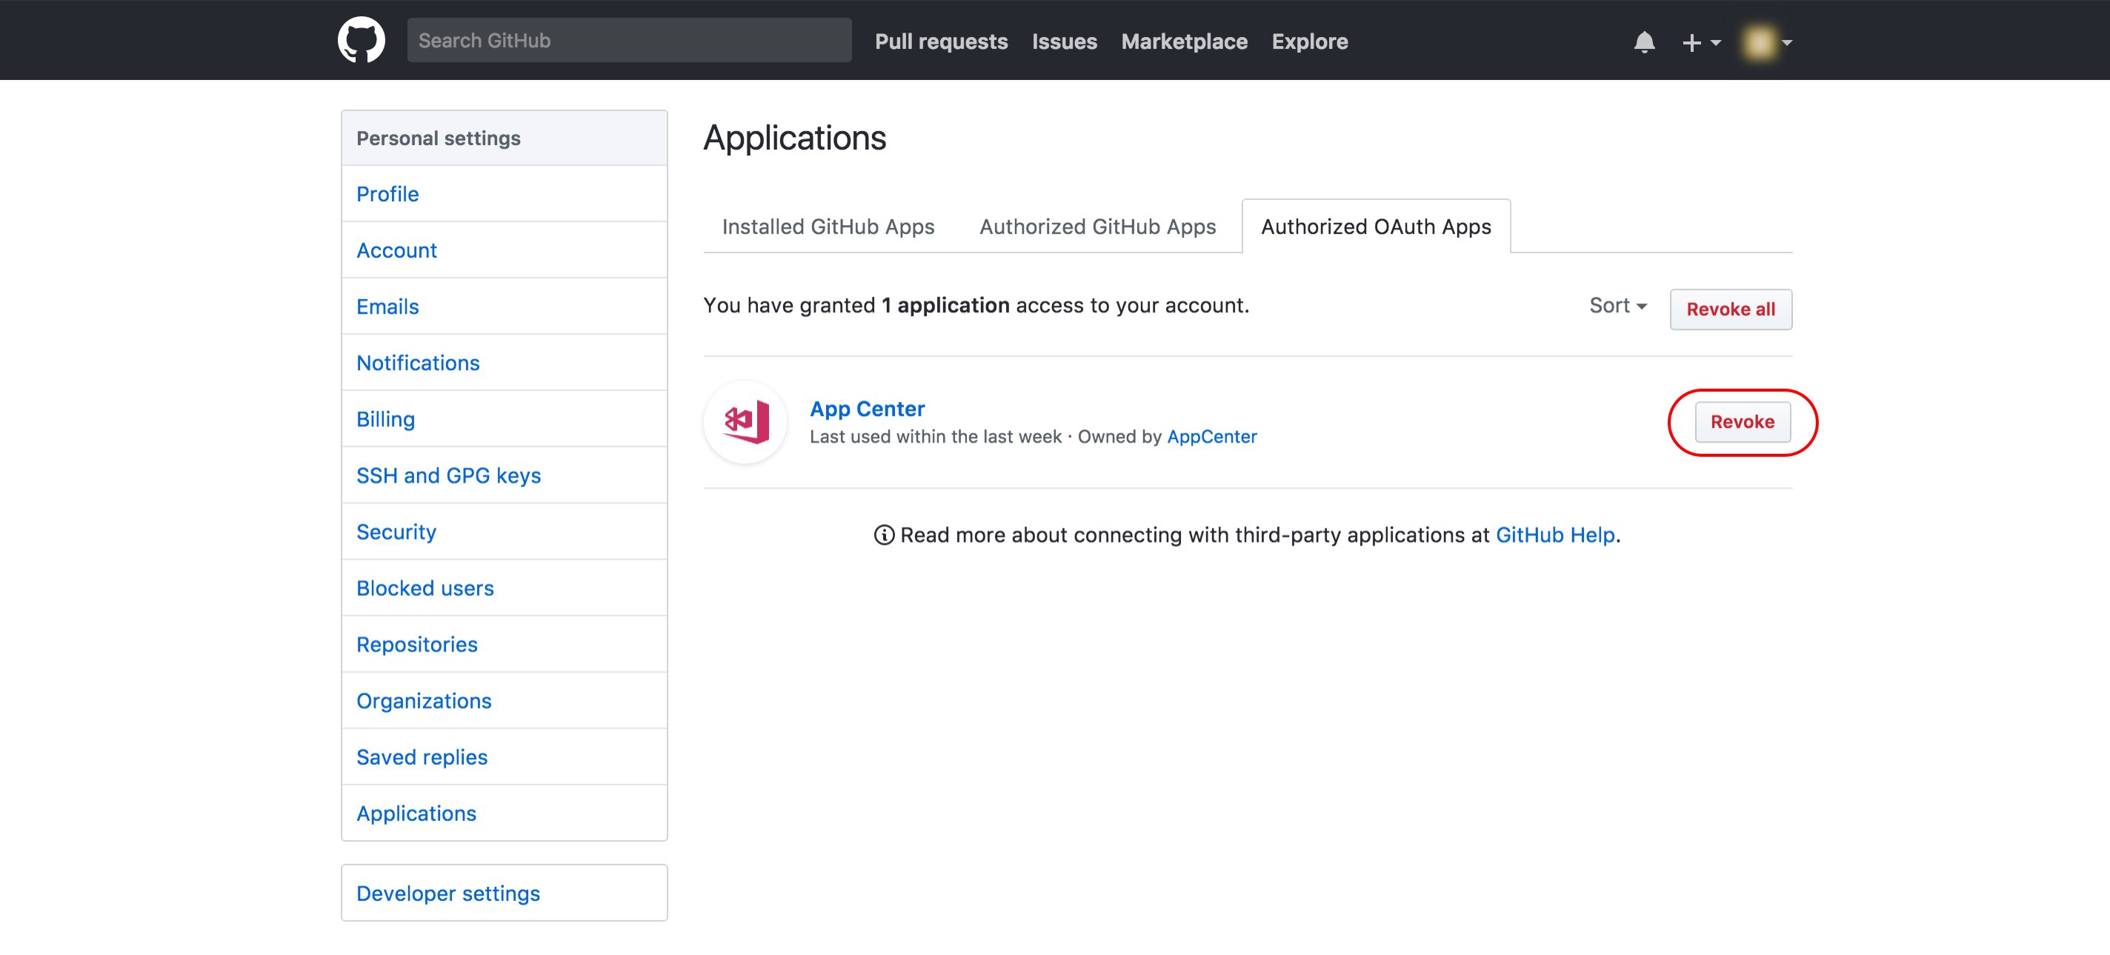The height and width of the screenshot is (955, 2110).
Task: Click the plus icon to create new
Action: tap(1691, 41)
